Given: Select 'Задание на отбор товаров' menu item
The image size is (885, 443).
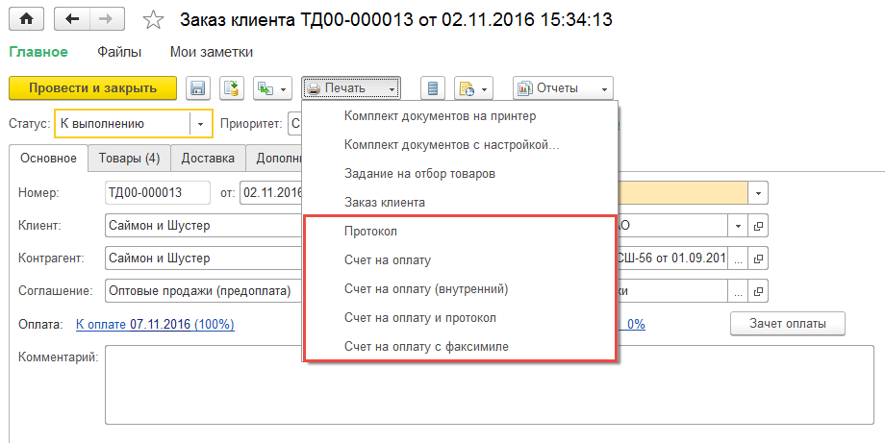Looking at the screenshot, I should tap(419, 174).
